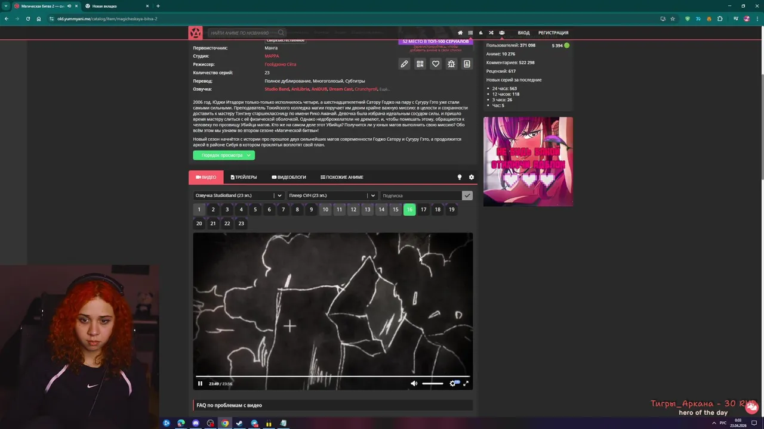Open the users community icon in header
The height and width of the screenshot is (429, 764).
(x=501, y=33)
